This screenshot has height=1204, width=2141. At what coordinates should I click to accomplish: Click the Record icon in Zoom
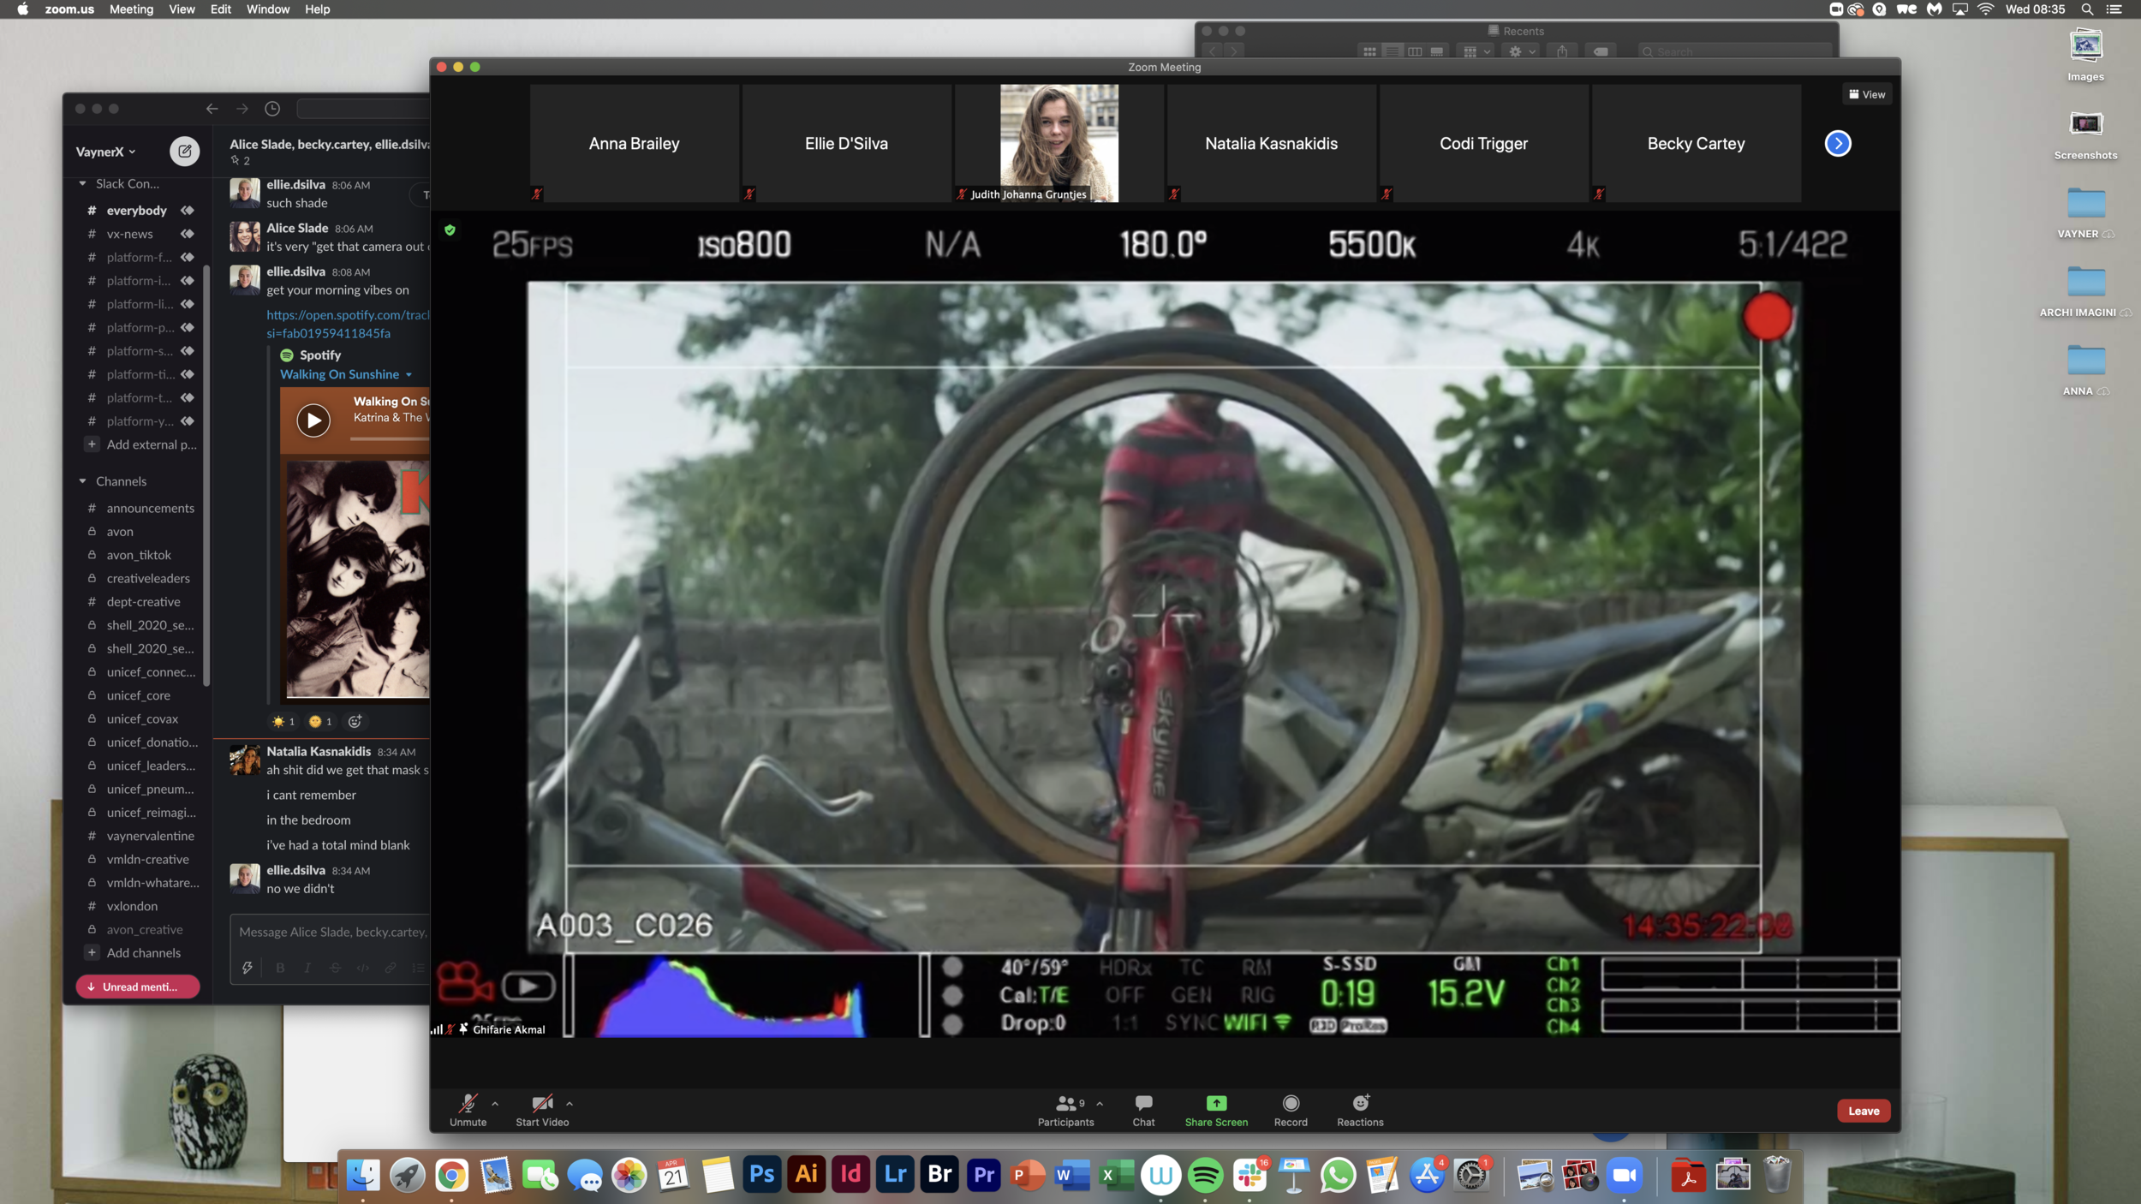pos(1291,1103)
